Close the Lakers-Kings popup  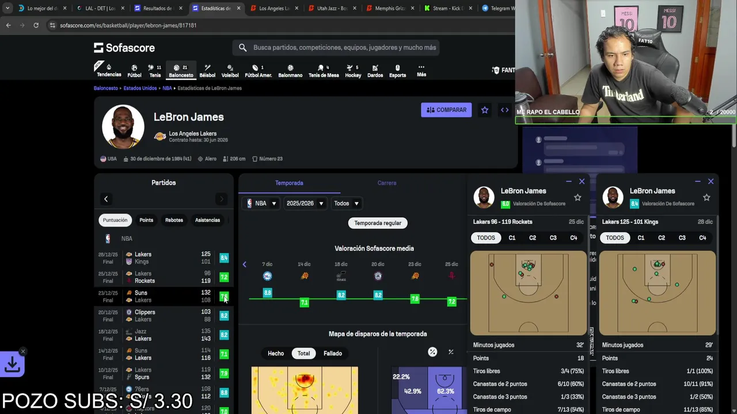pyautogui.click(x=711, y=182)
